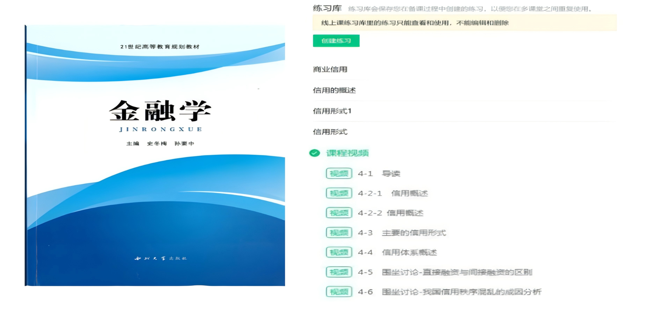
Task: Open the 信用的概述 exercise
Action: click(334, 90)
